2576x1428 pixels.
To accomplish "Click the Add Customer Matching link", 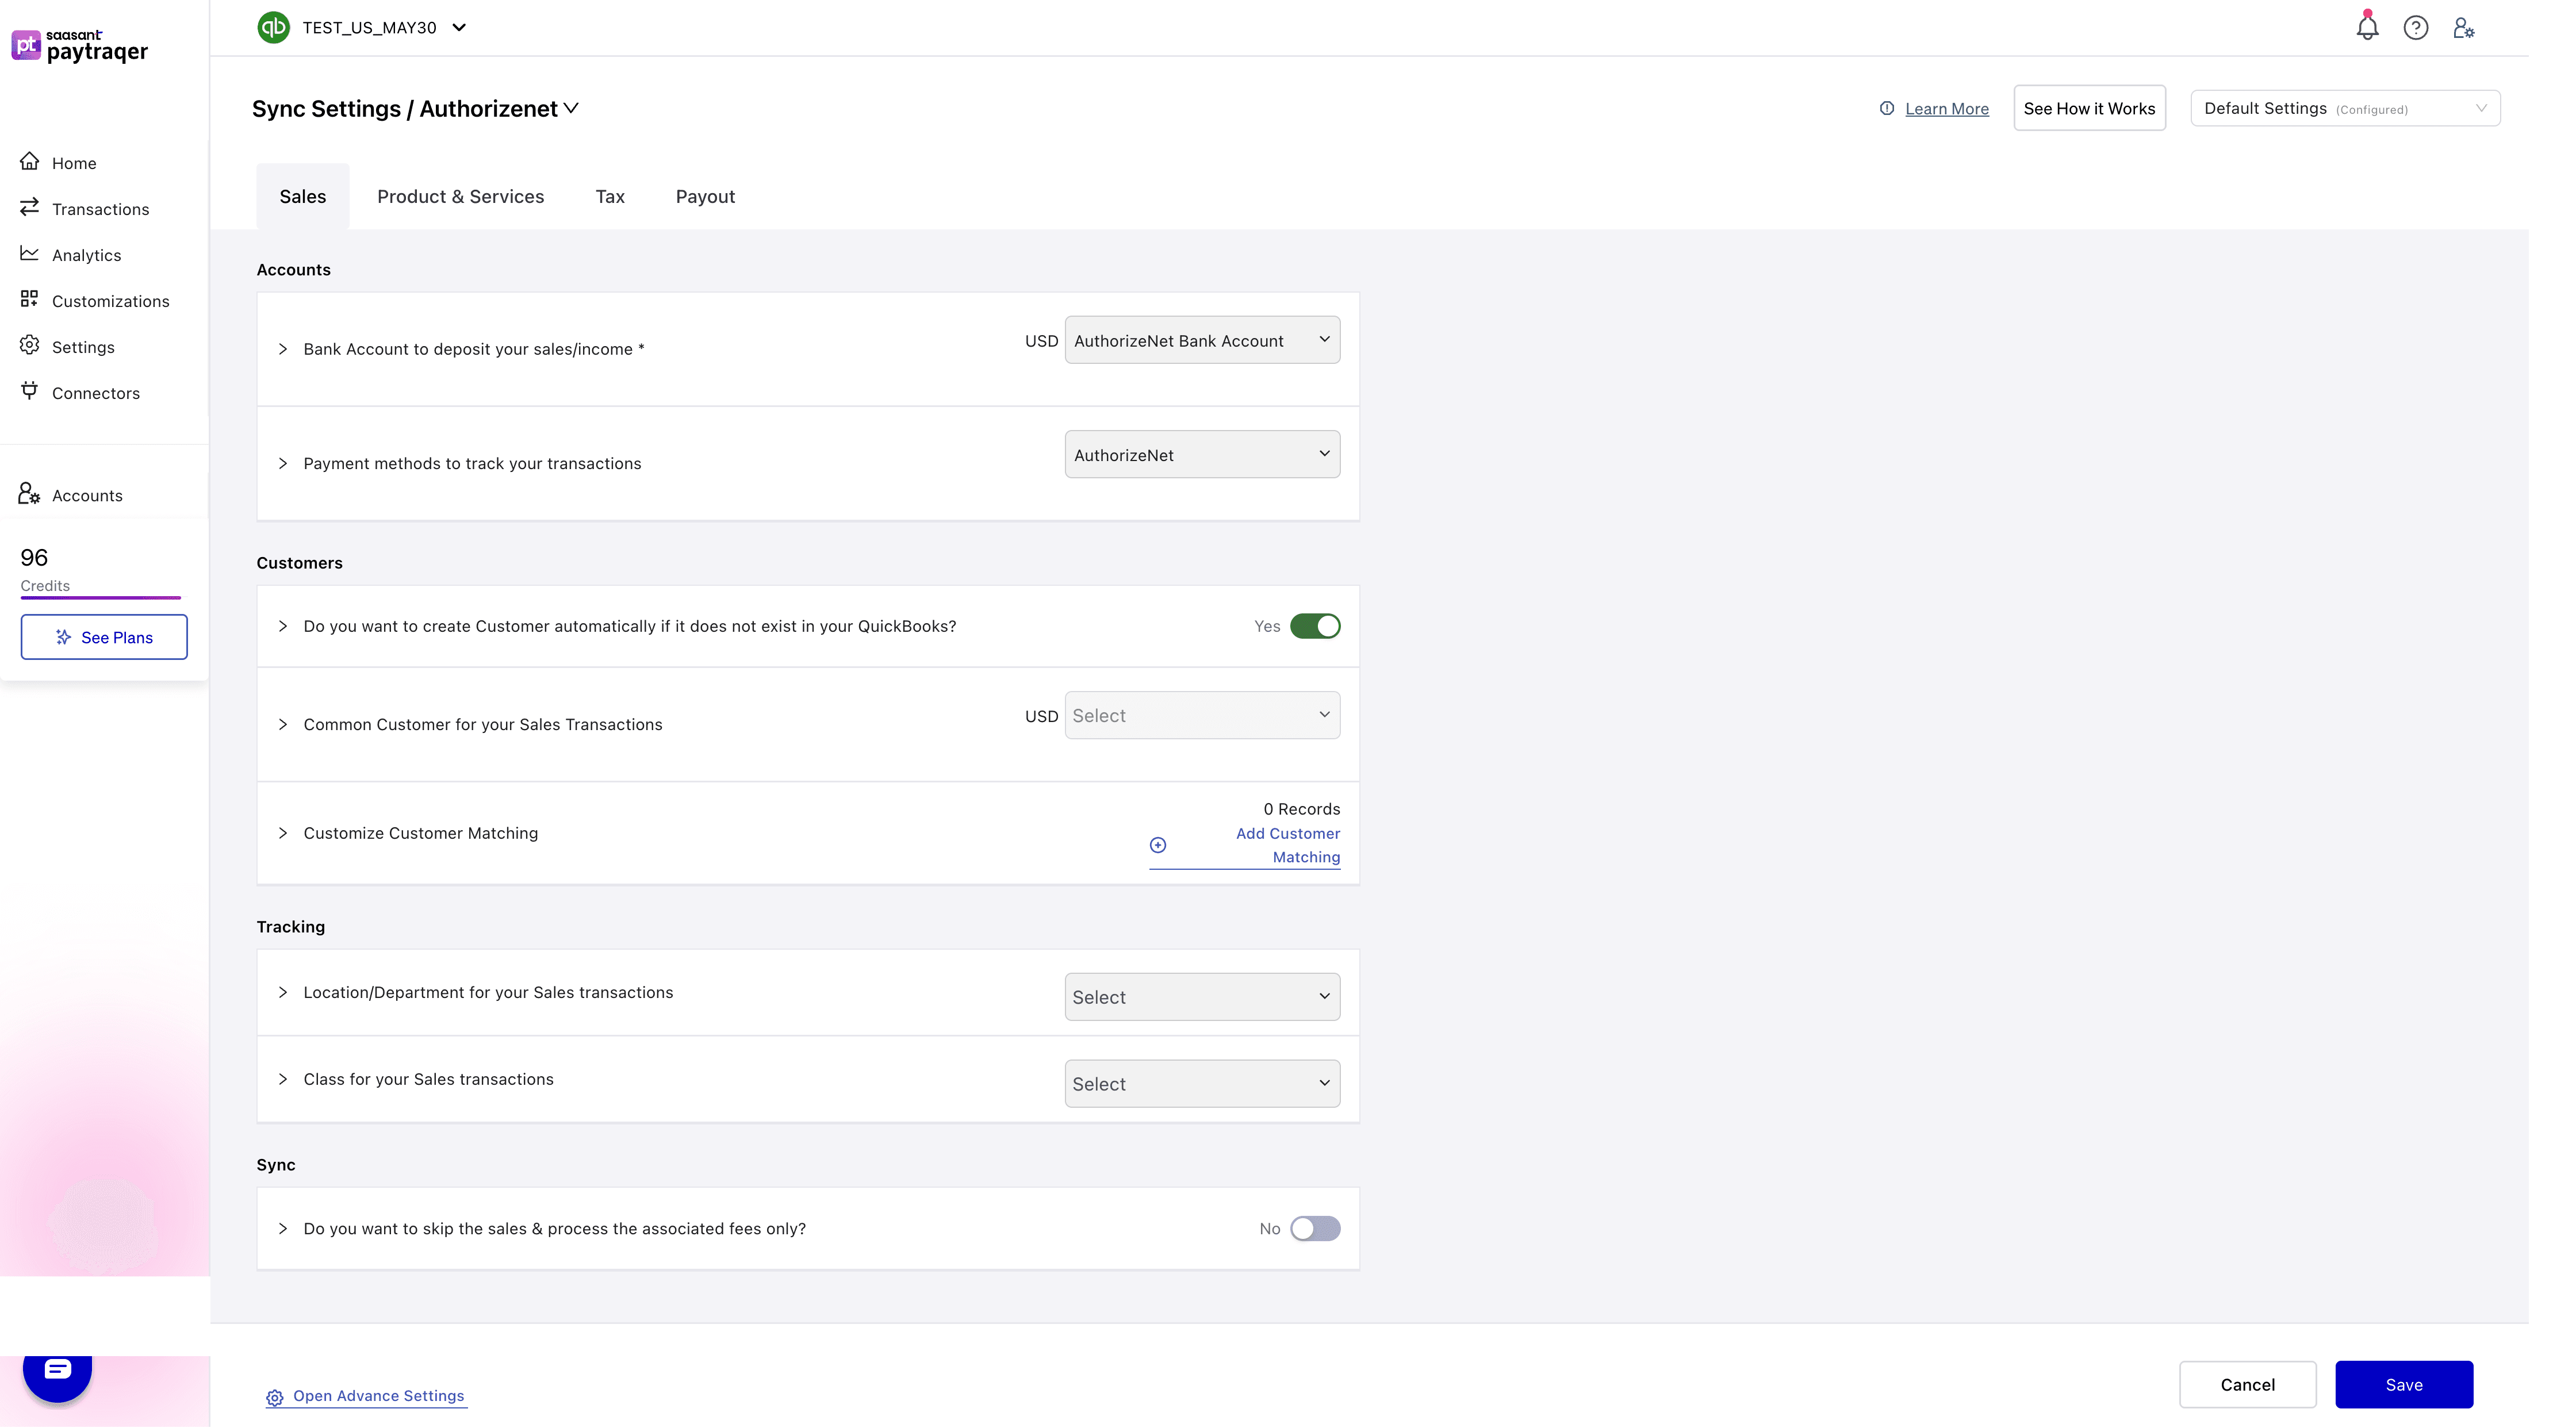I will (x=1288, y=845).
